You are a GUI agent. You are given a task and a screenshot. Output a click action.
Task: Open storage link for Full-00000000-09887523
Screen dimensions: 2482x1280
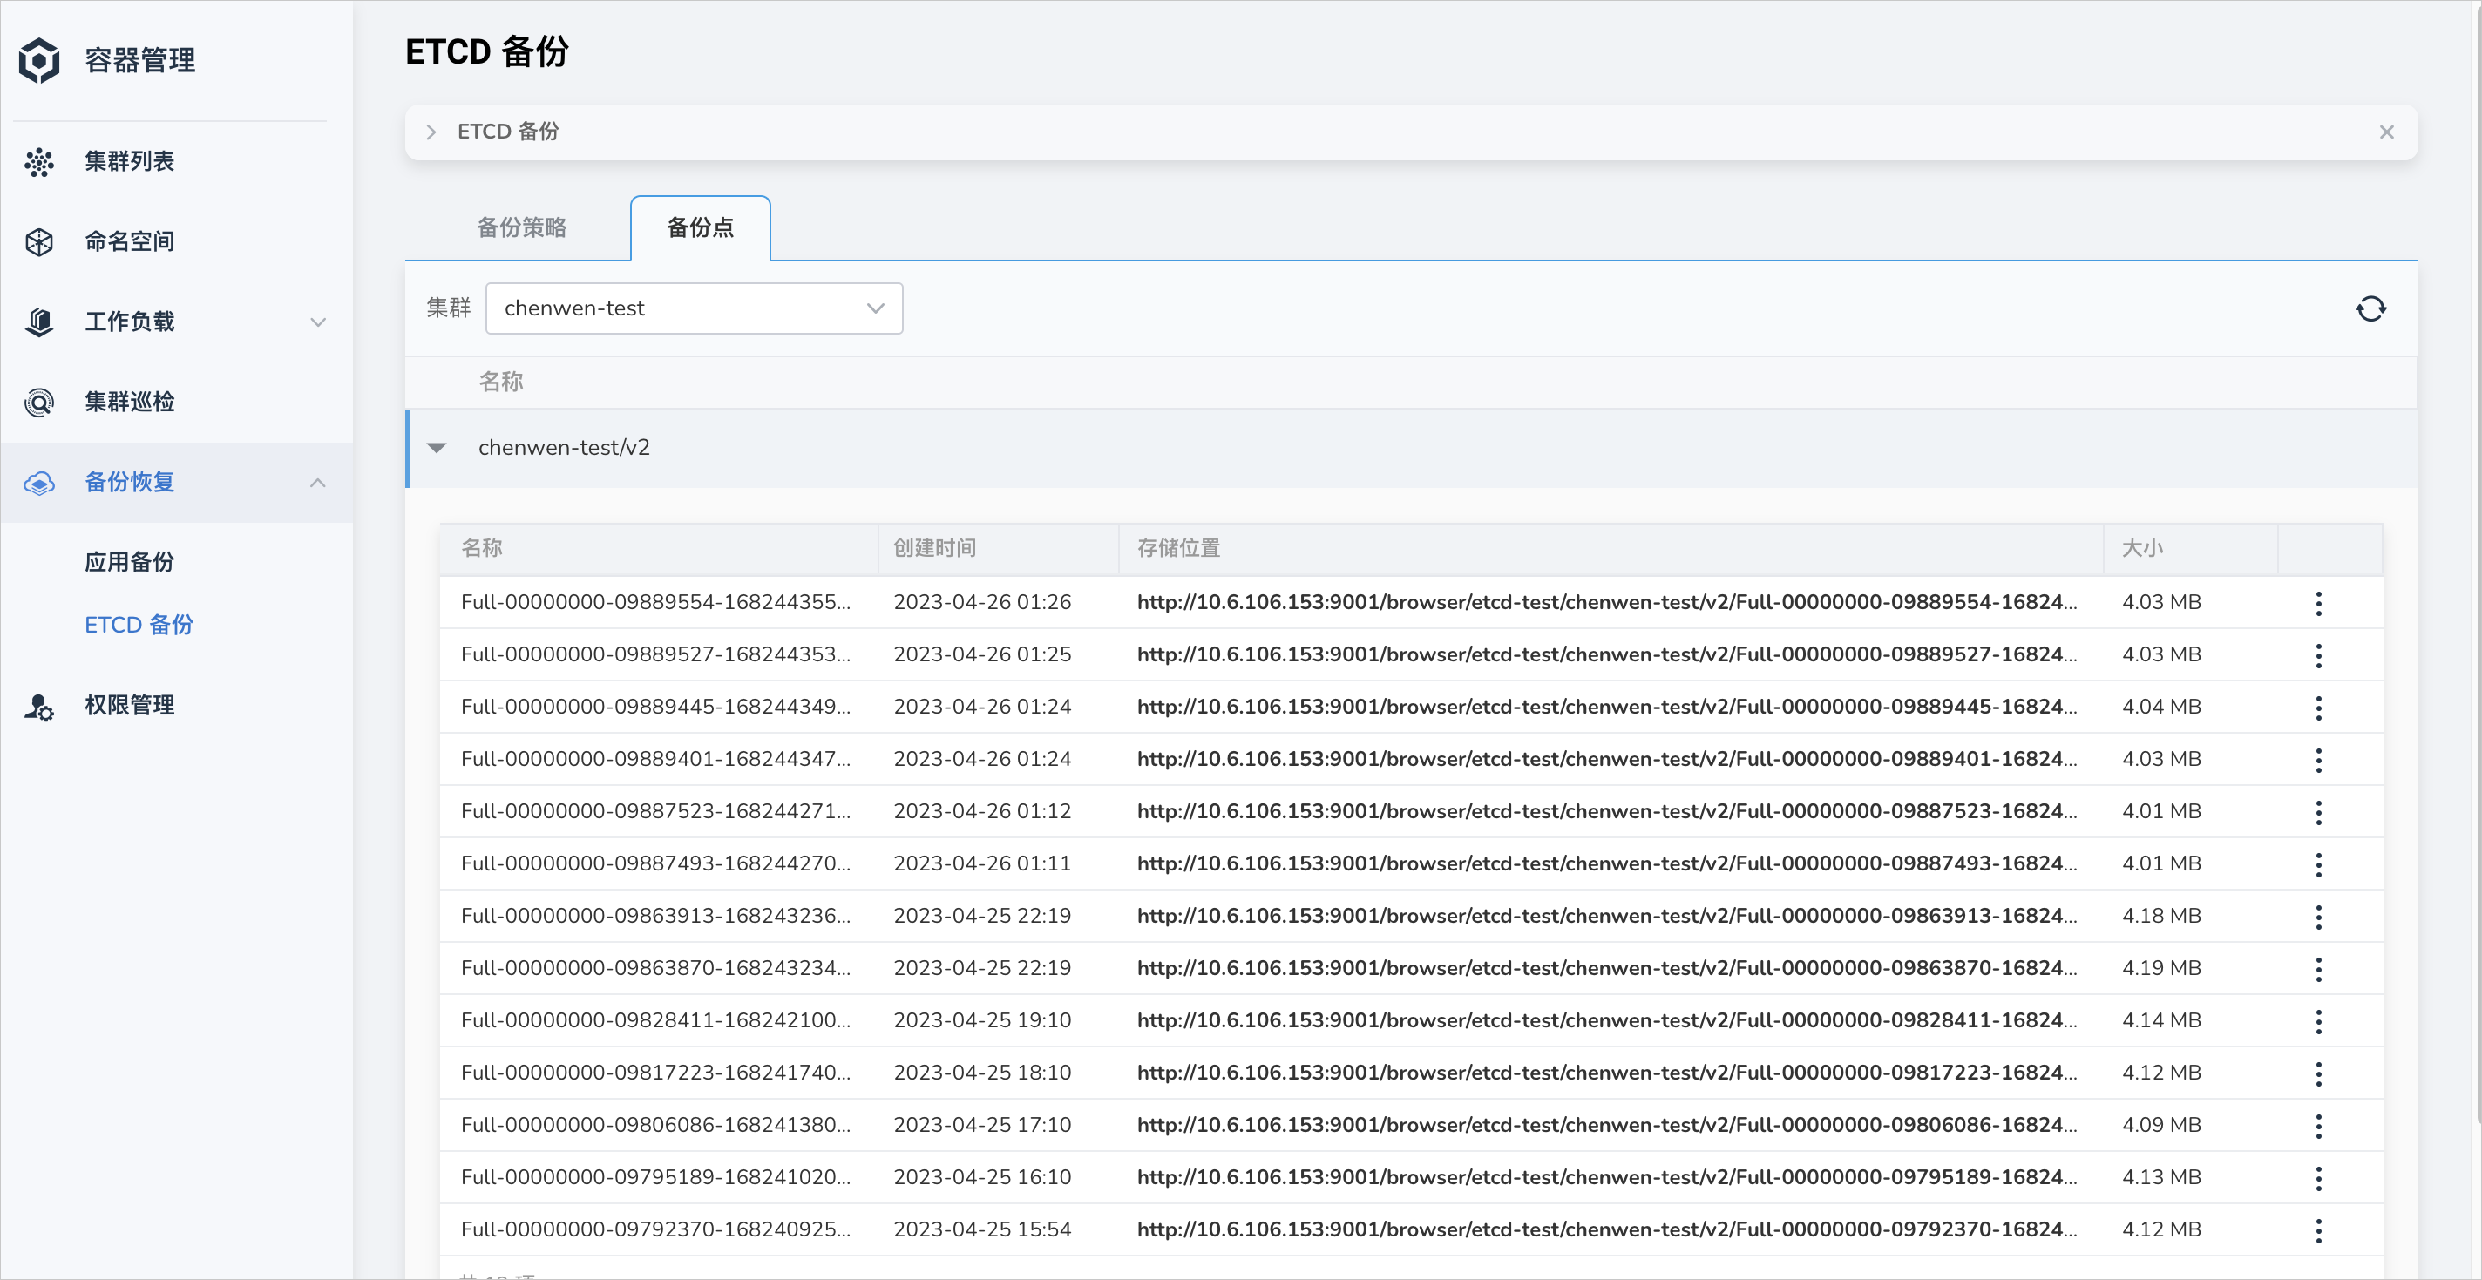(1606, 811)
